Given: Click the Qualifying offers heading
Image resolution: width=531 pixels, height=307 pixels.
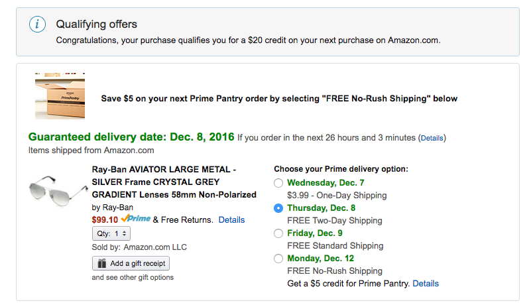Looking at the screenshot, I should [96, 25].
